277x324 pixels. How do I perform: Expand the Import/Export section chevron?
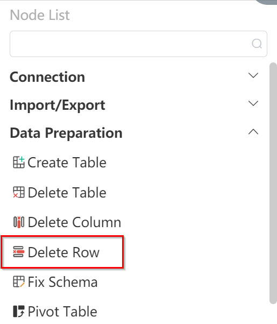tap(253, 103)
